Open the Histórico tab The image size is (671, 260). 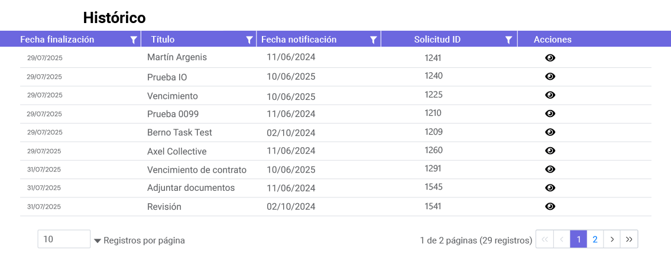pos(114,18)
